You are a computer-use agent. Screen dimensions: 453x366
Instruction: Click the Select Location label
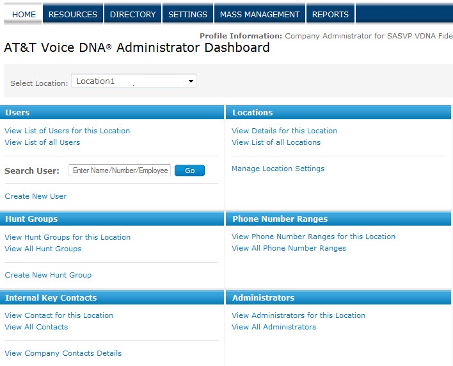39,83
